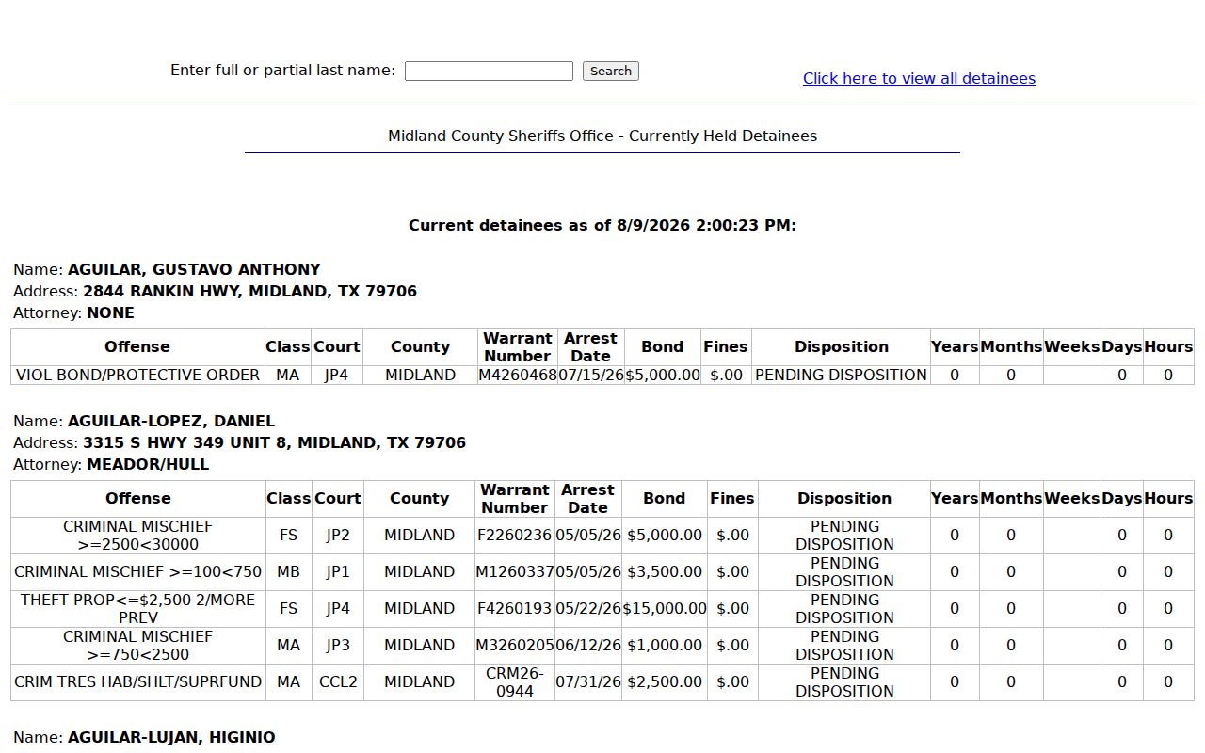
Task: Click the 'Current detainees as of 8/9/2026' timestamp
Action: coord(602,226)
